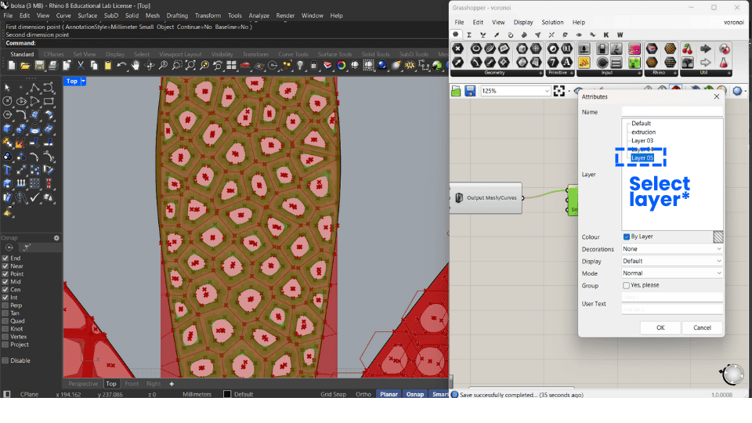Click the hatched colour swatch beside By Layer
The height and width of the screenshot is (423, 752).
coord(718,237)
